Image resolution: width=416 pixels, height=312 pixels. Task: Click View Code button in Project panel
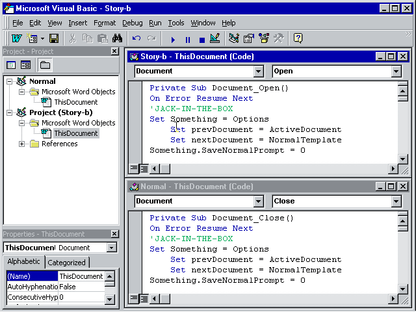point(11,65)
